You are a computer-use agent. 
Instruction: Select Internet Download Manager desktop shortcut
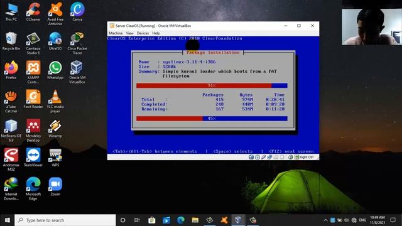11,189
